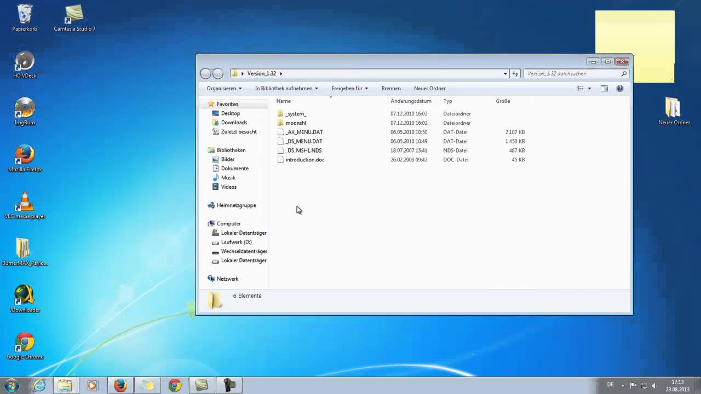This screenshot has height=394, width=701.
Task: Open the Dokumente library
Action: [234, 169]
